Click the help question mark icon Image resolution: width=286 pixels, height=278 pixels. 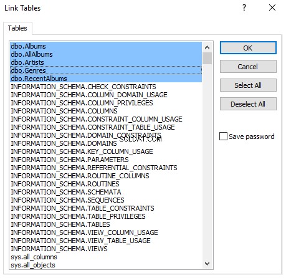click(x=244, y=7)
